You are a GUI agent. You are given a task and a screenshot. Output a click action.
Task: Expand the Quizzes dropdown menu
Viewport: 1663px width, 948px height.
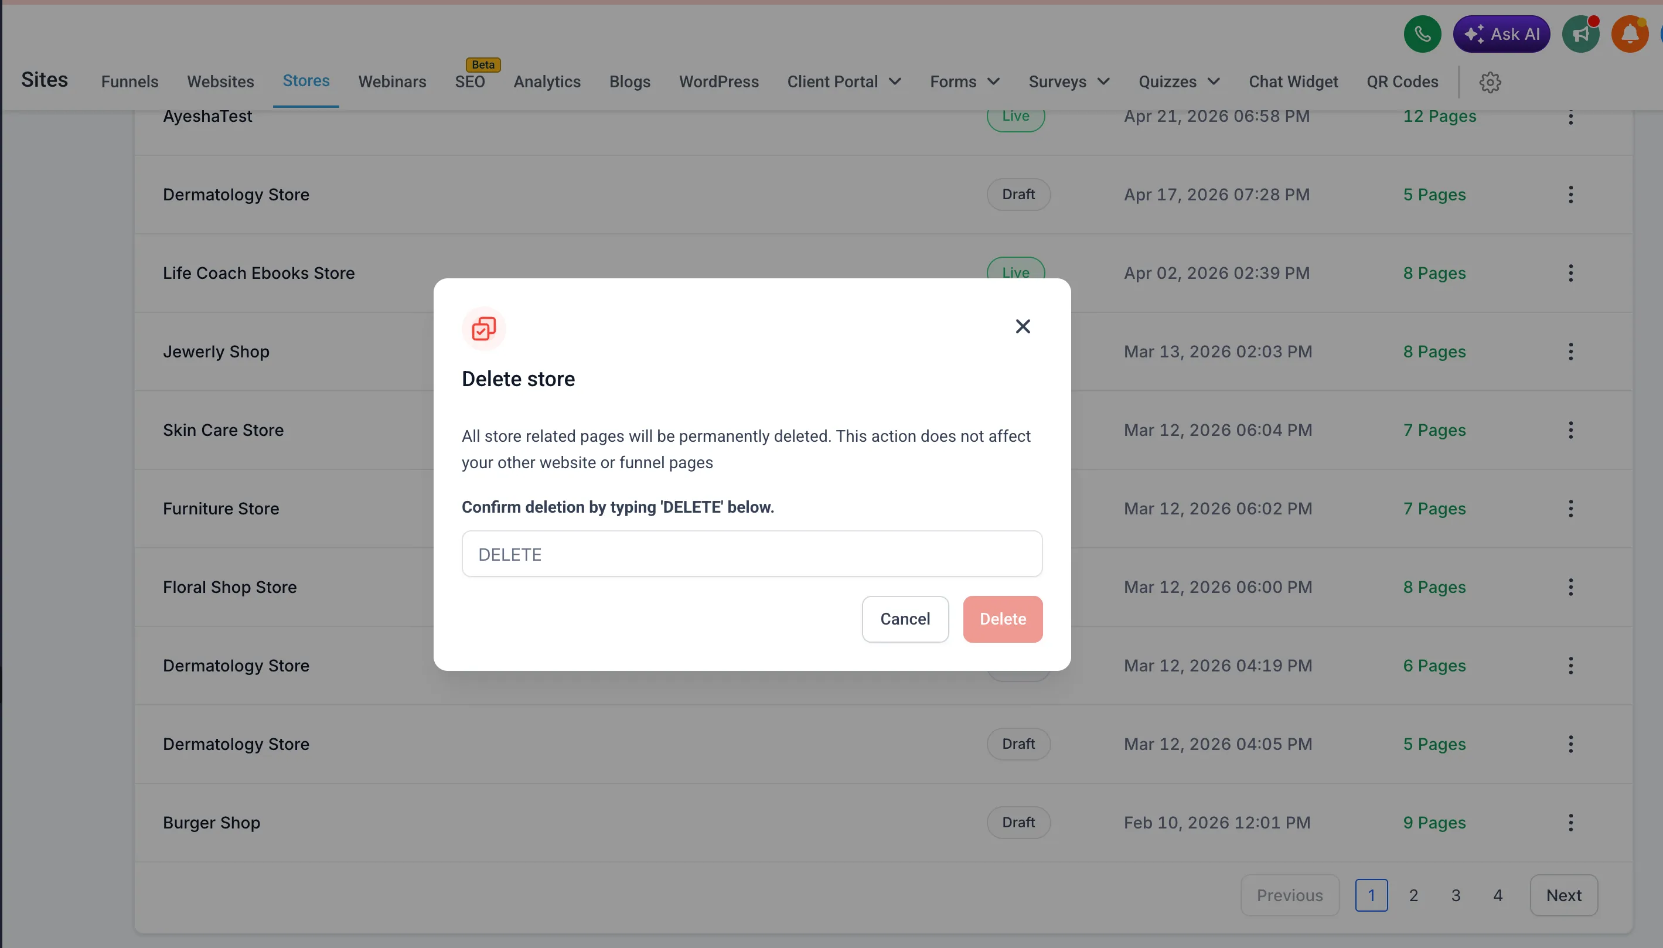point(1178,82)
